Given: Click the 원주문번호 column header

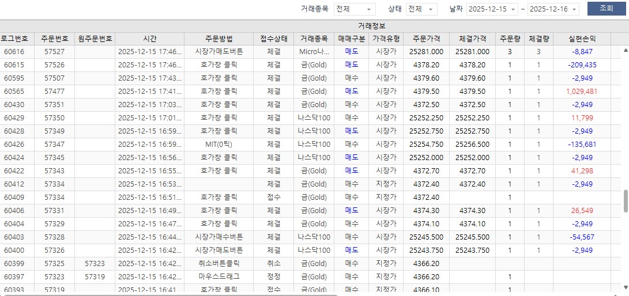Looking at the screenshot, I should (x=95, y=39).
